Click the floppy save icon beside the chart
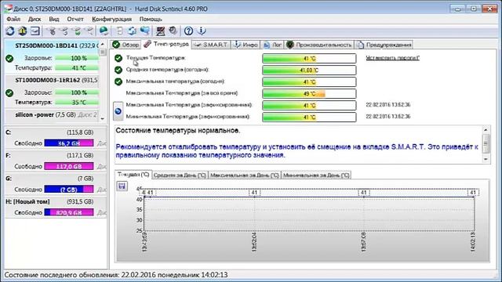Viewport: 502px width, 282px height. click(122, 186)
